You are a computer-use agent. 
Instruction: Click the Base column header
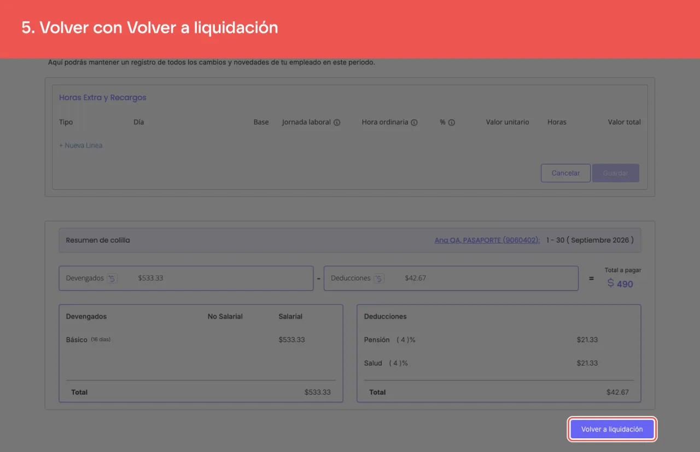(x=261, y=122)
